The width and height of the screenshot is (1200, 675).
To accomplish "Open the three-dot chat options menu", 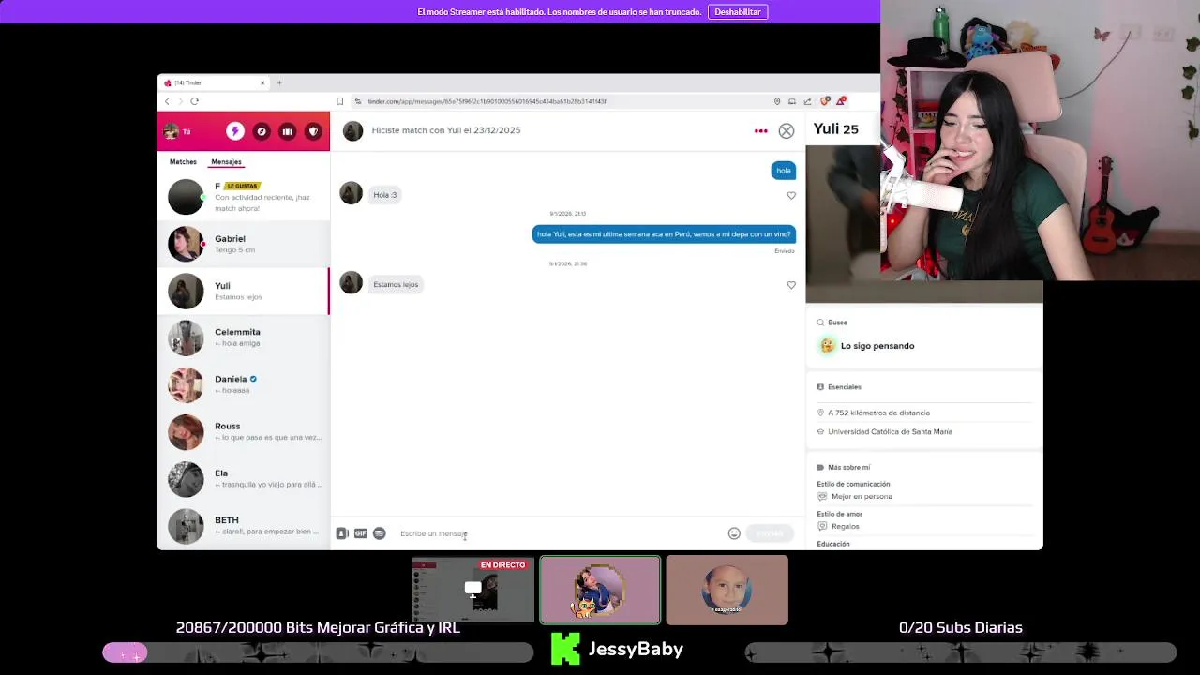I will [761, 131].
